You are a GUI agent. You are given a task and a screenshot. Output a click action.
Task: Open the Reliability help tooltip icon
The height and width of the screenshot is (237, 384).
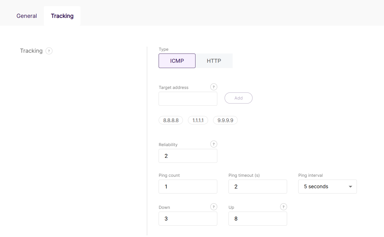[x=214, y=144]
